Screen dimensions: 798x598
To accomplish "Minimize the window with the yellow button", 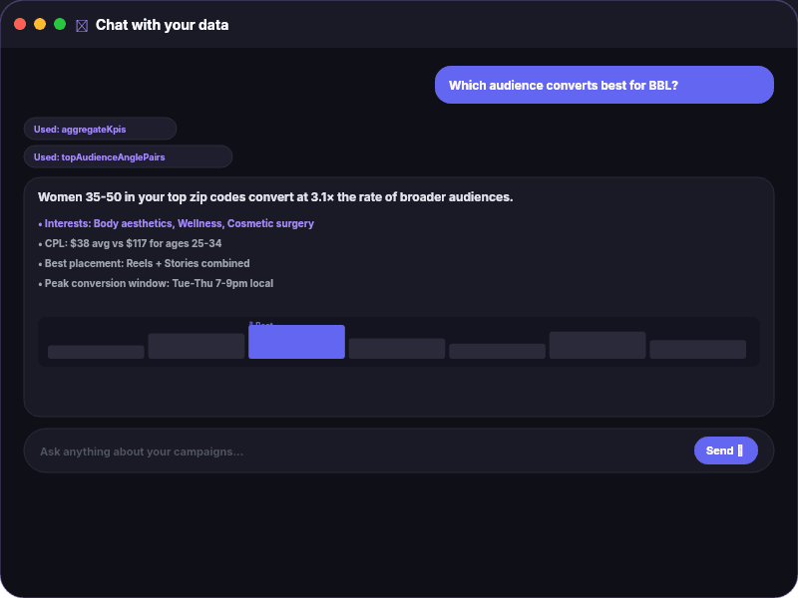I will point(40,24).
